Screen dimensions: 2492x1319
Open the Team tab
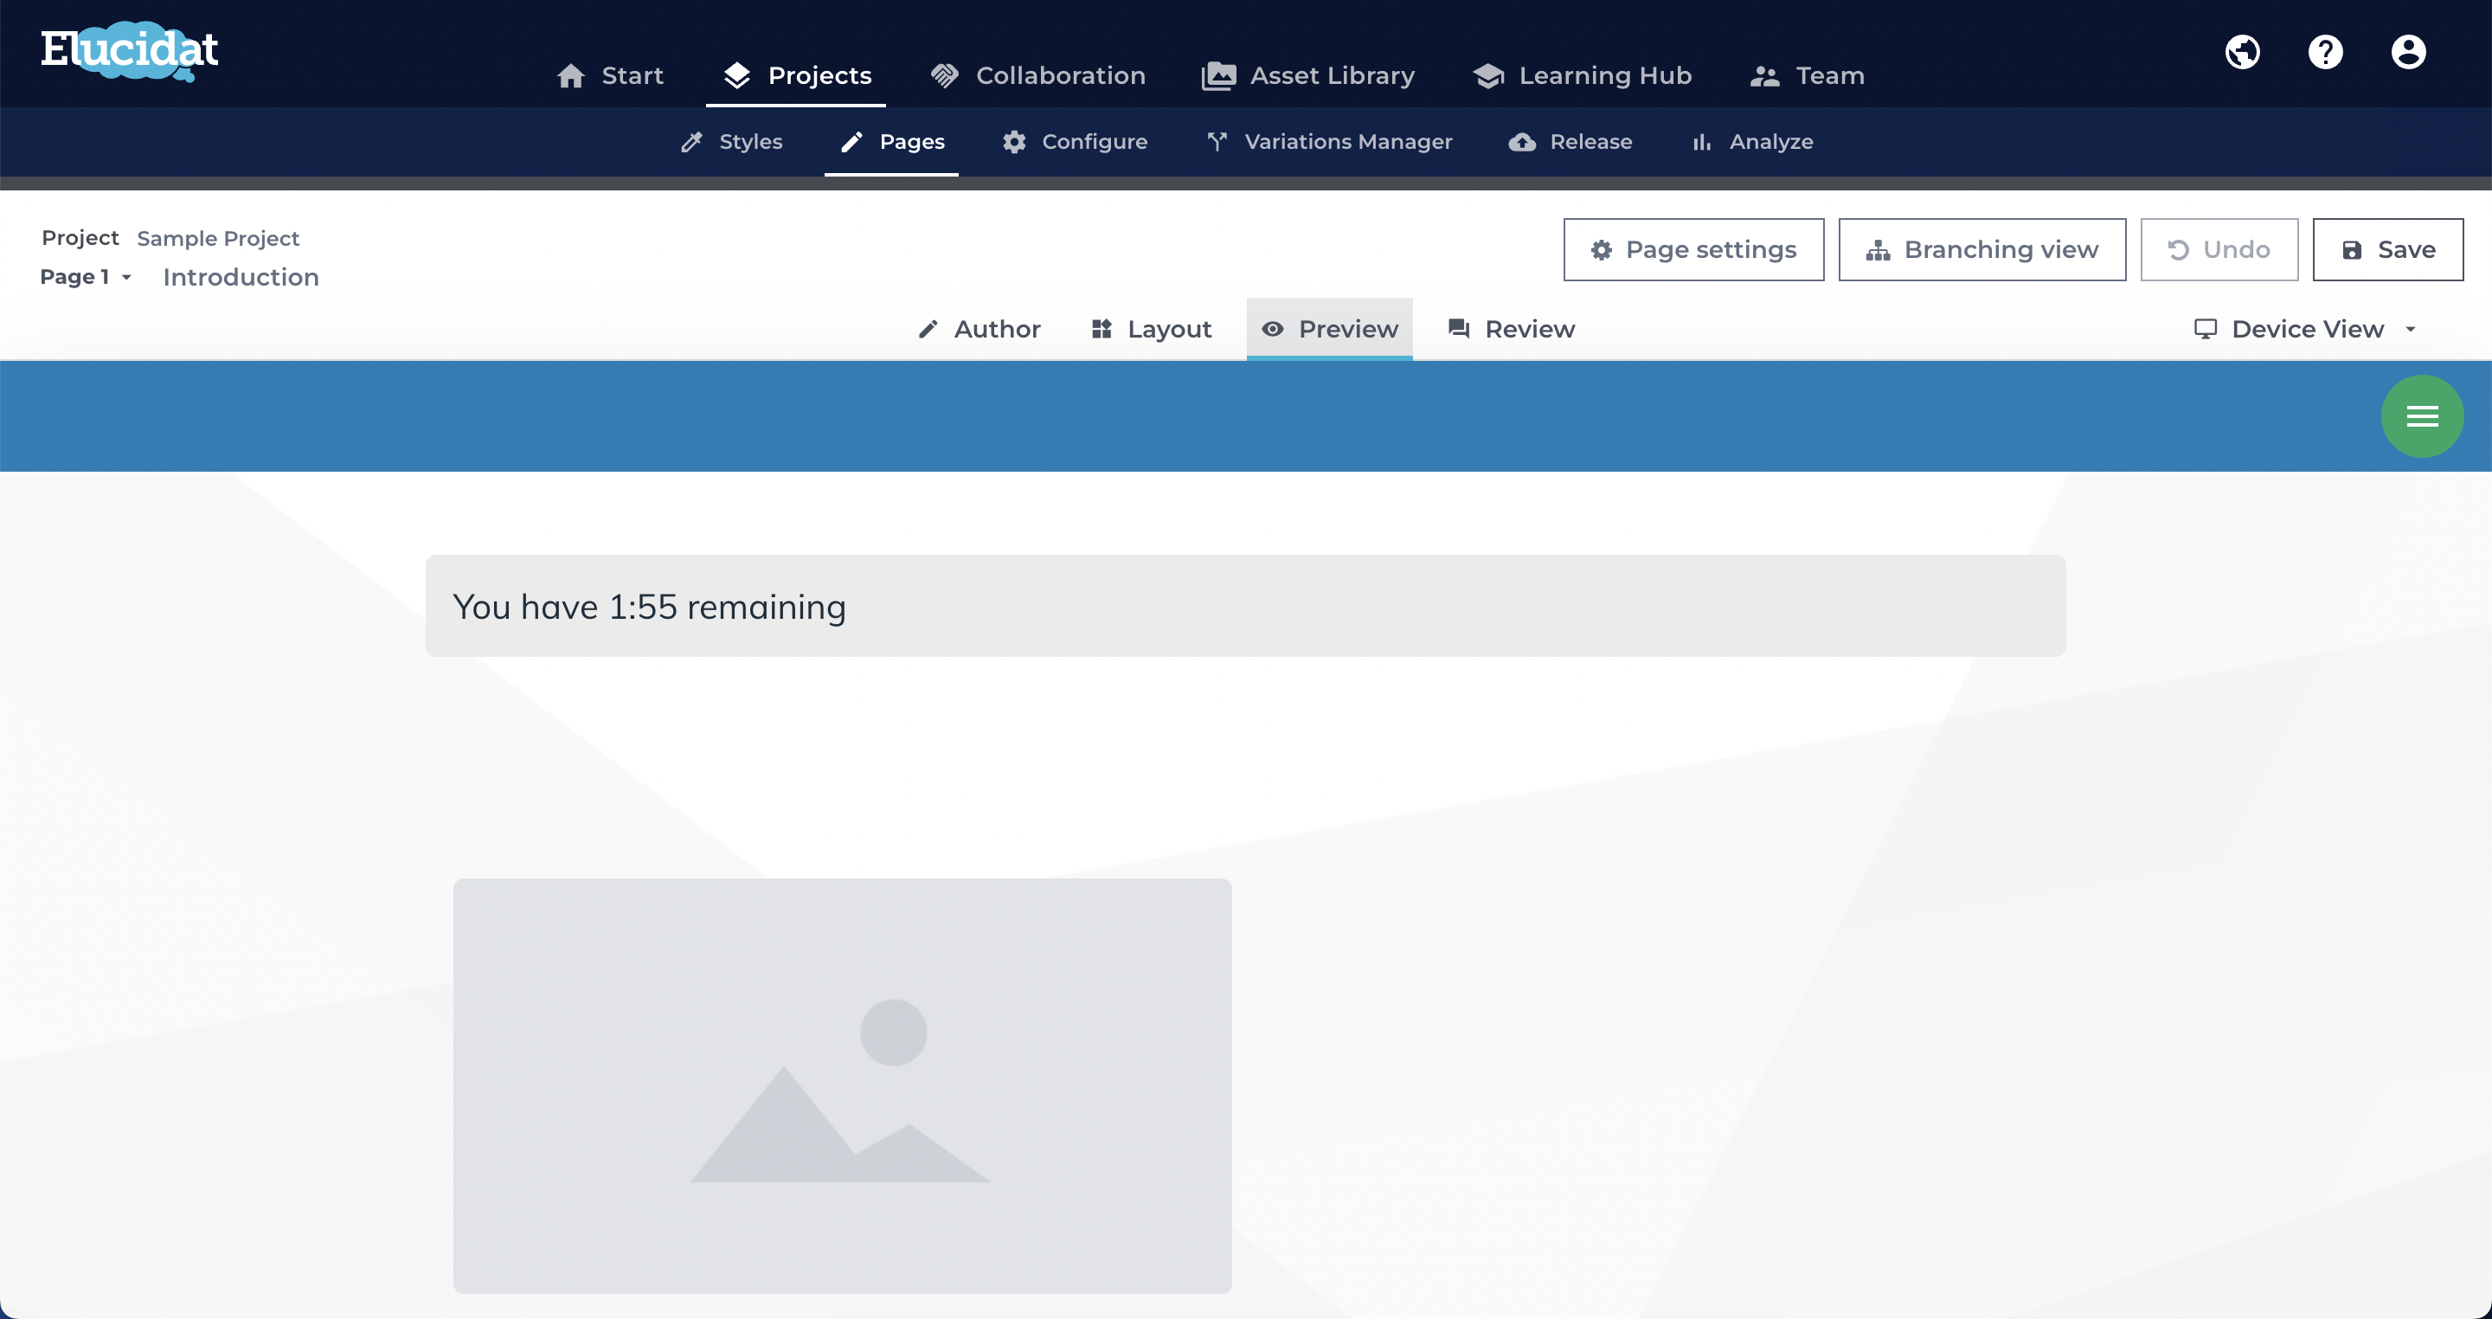[x=1807, y=75]
